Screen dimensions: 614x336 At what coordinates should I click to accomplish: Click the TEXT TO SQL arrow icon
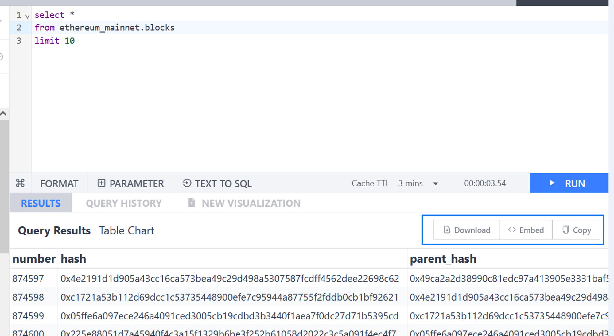coord(187,183)
